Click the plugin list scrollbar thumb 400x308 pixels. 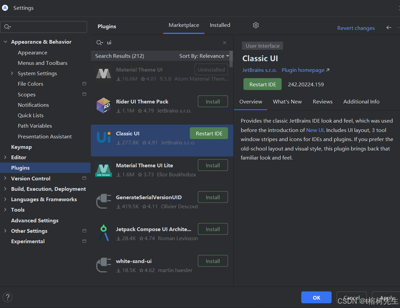tap(231, 59)
